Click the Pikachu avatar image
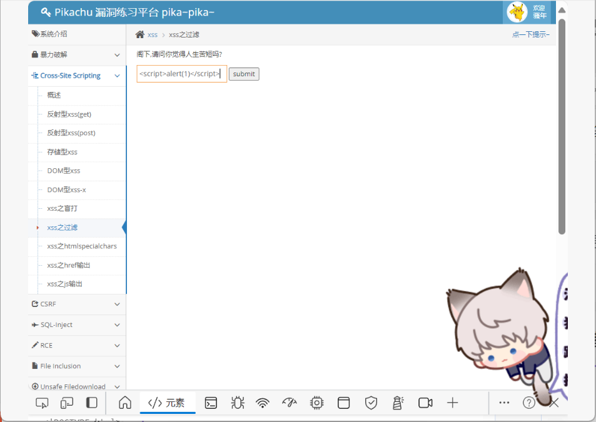Viewport: 596px width, 422px height. click(x=517, y=12)
